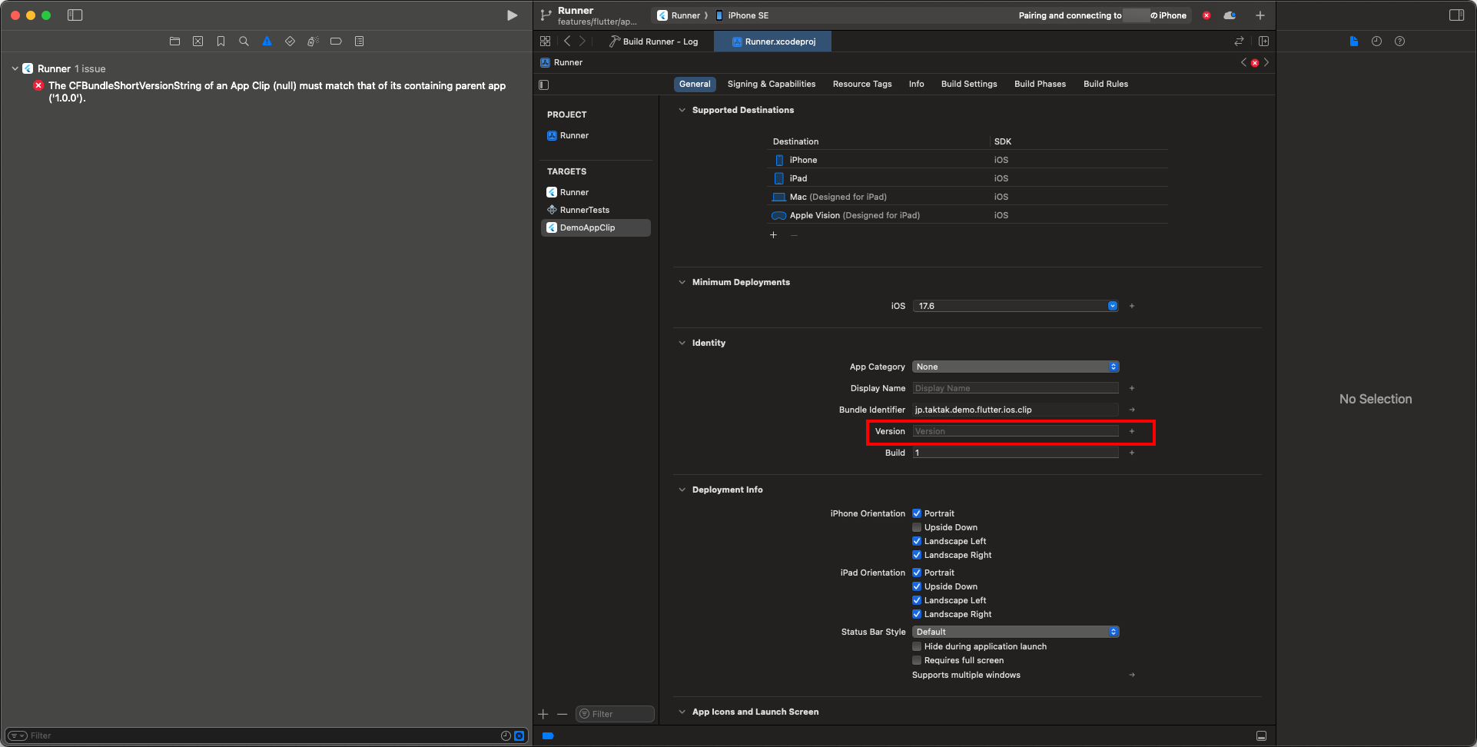This screenshot has height=747, width=1477.
Task: Click the related items grid icon
Action: tap(545, 41)
